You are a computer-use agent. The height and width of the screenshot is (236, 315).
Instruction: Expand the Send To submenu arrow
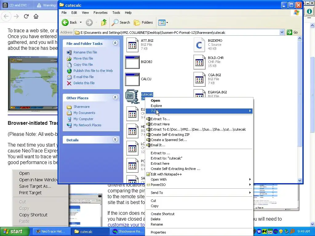tap(250, 193)
